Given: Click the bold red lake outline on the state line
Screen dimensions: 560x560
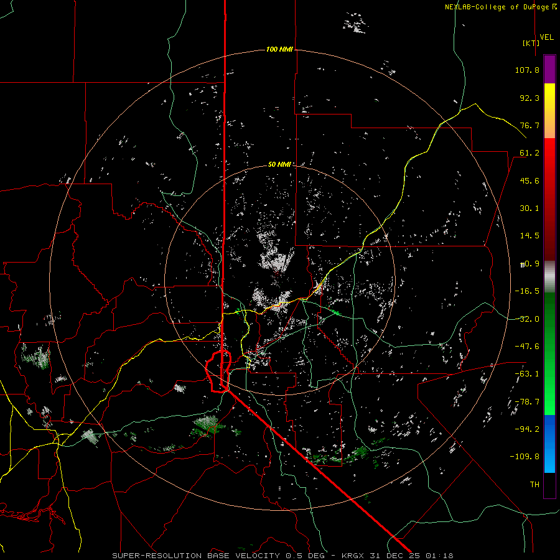Looking at the screenshot, I should pos(219,371).
